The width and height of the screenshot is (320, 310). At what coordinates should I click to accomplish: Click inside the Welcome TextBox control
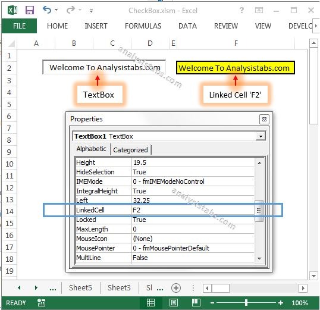coord(104,67)
